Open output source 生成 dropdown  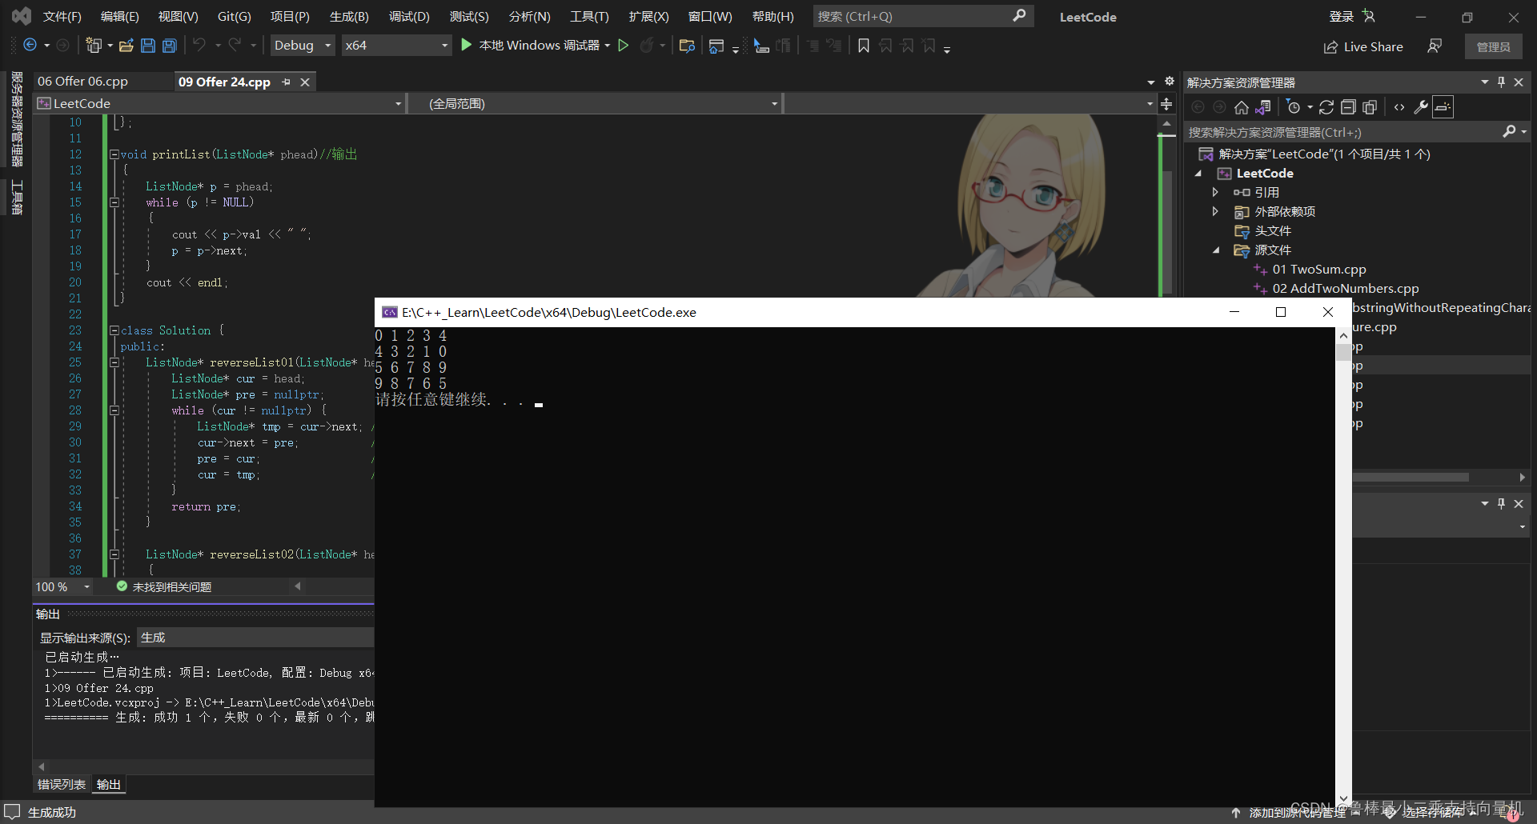click(x=256, y=638)
